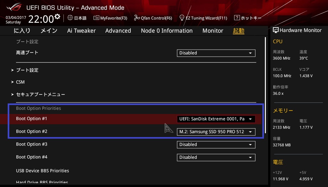
Task: Click the 日本語 language button
Action: (x=77, y=18)
